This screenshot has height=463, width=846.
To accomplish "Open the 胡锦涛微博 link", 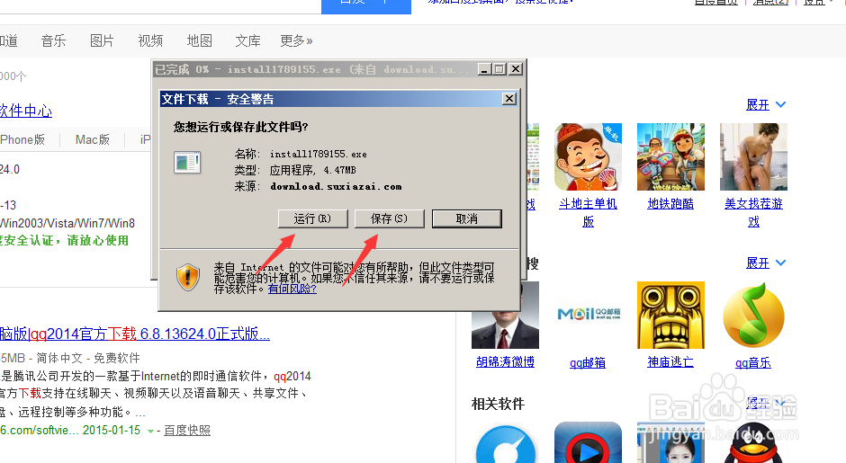I will (x=505, y=362).
